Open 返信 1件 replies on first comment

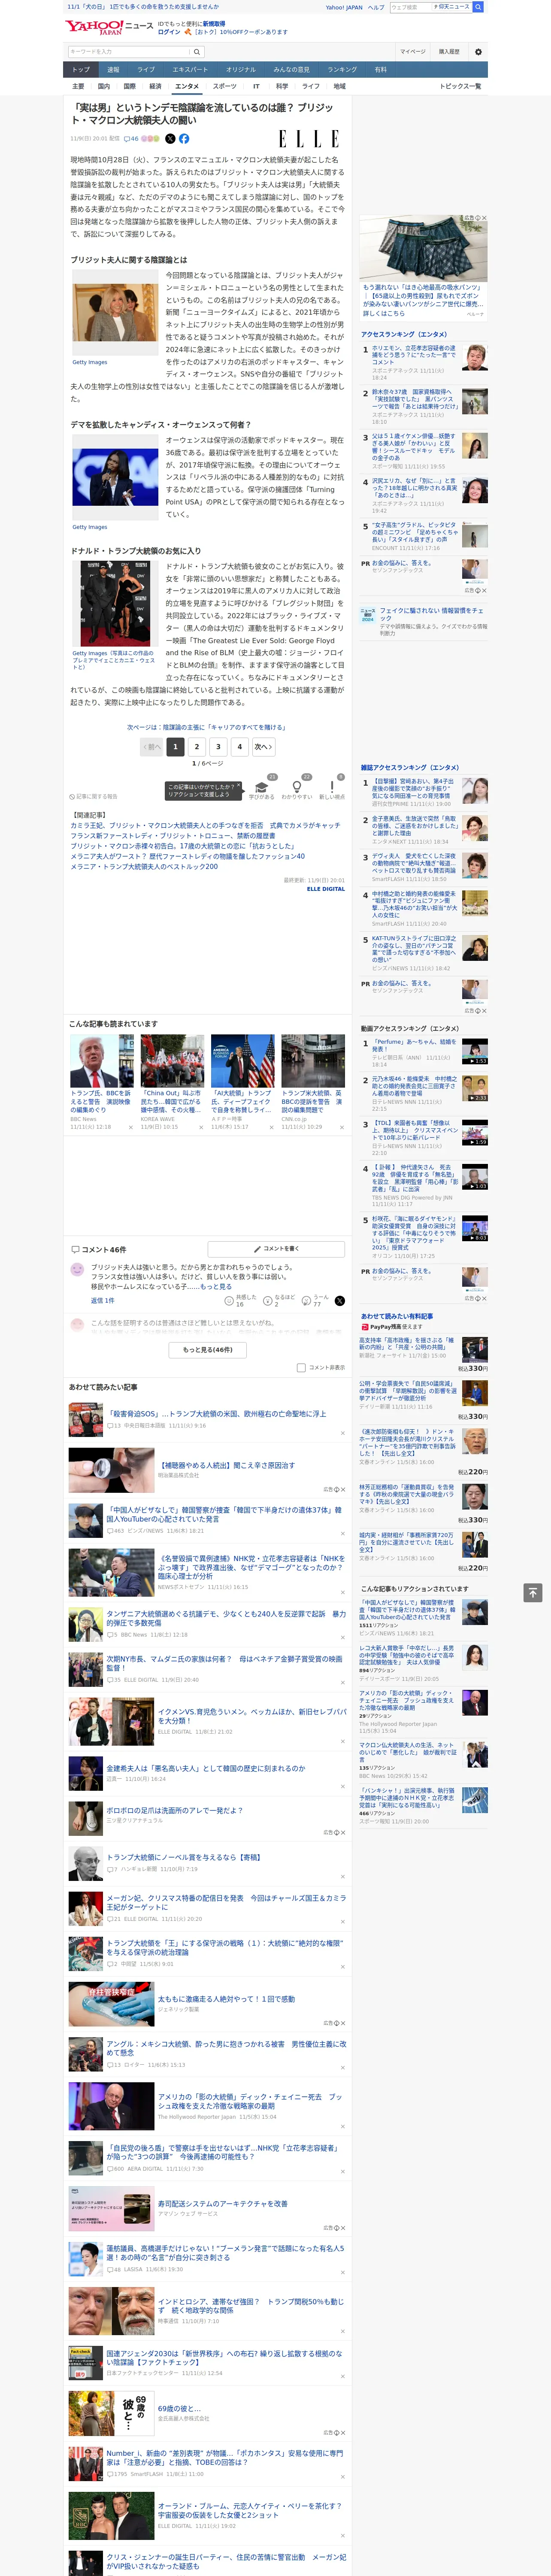(x=102, y=1300)
